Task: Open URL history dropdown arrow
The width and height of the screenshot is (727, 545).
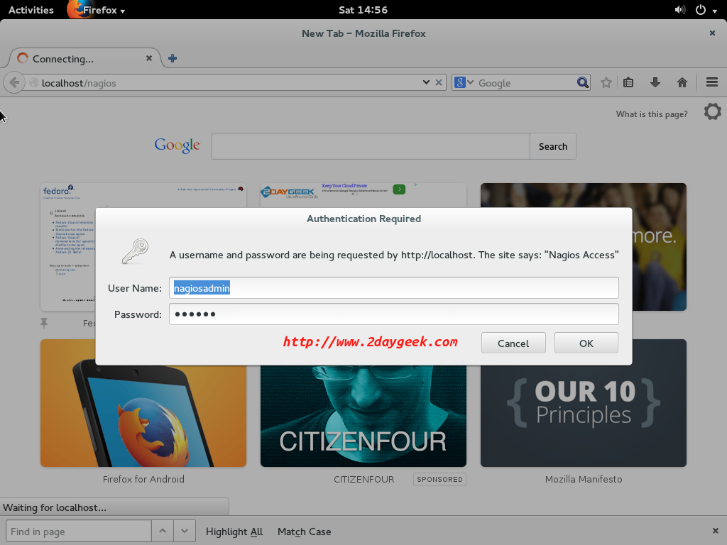Action: [x=426, y=82]
